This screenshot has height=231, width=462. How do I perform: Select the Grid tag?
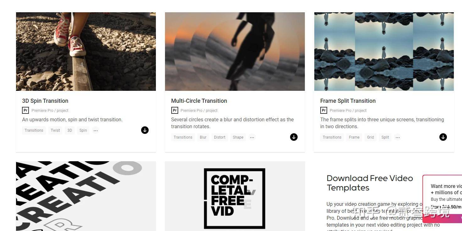(371, 137)
